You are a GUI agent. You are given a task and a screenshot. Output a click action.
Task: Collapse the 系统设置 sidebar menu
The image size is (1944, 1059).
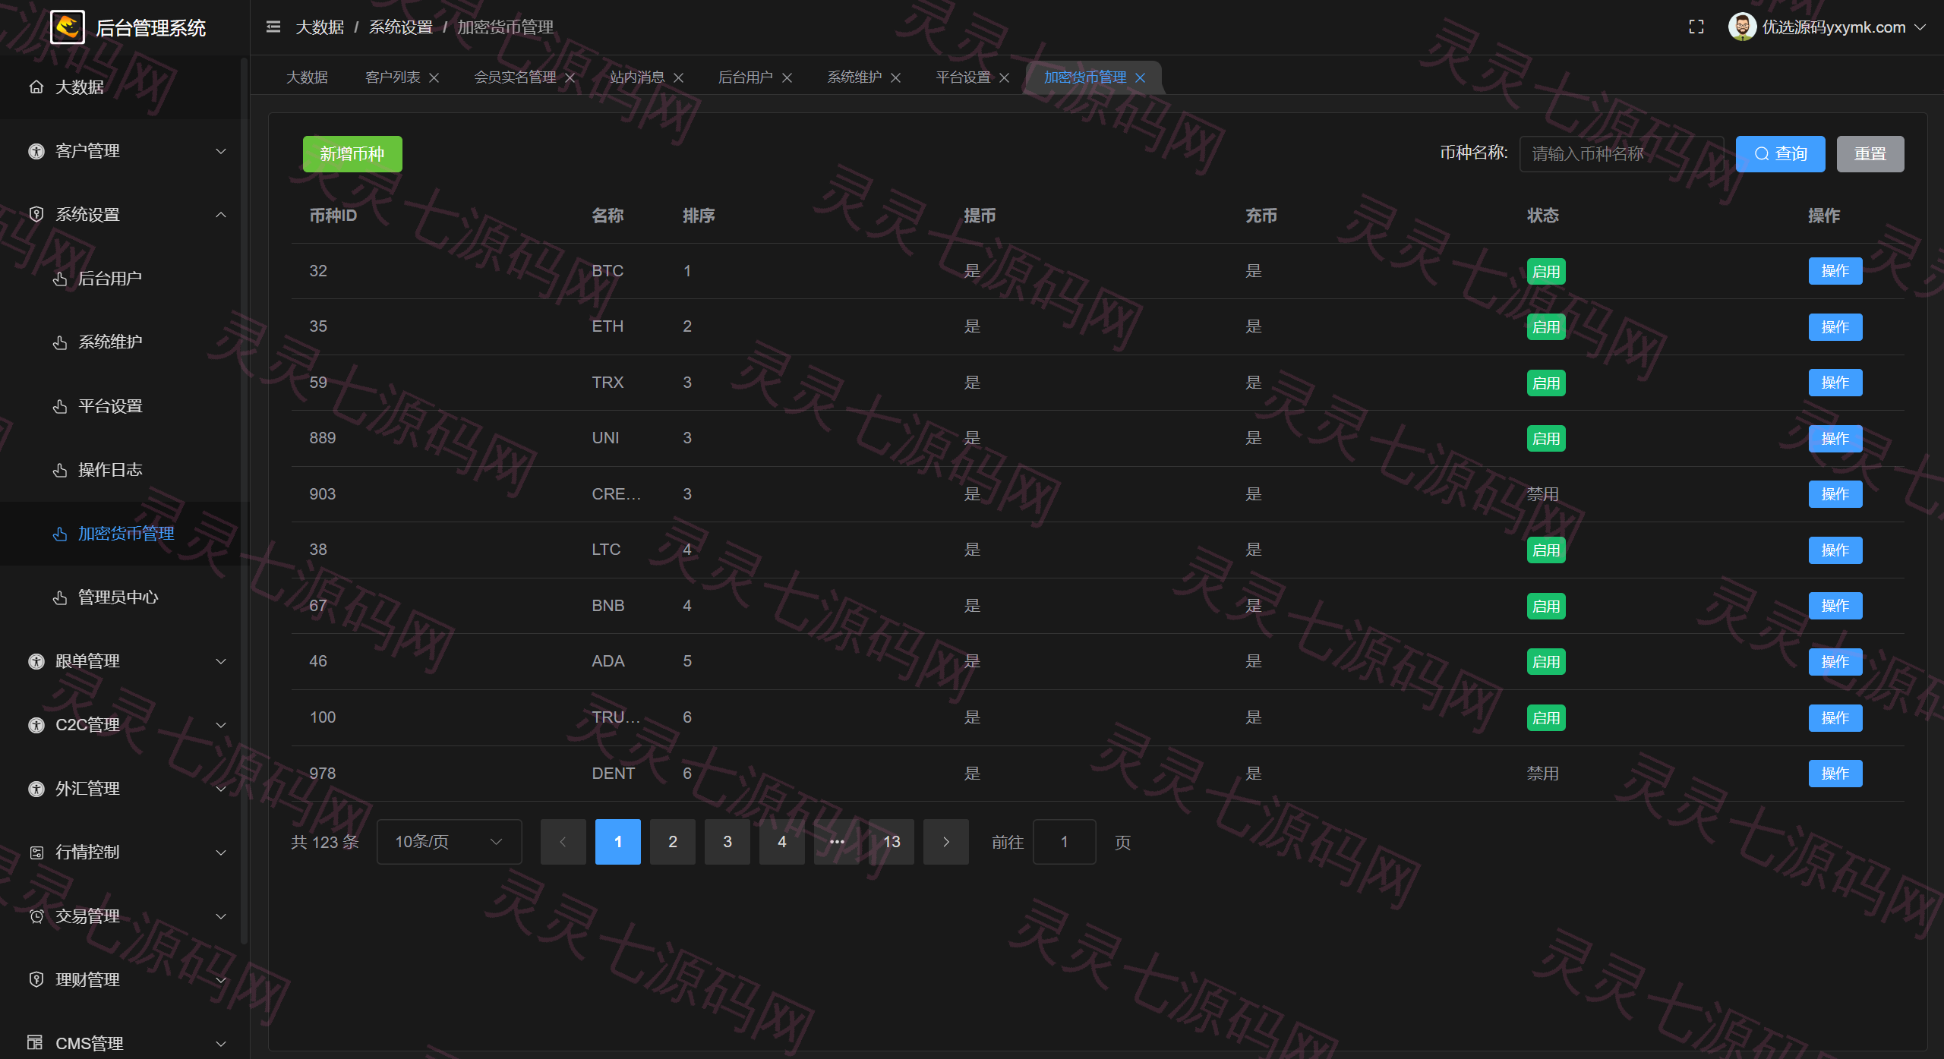click(121, 215)
